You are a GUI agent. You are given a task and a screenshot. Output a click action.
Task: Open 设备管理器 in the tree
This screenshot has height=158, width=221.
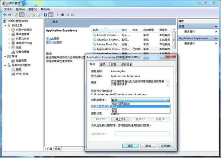point(22,52)
